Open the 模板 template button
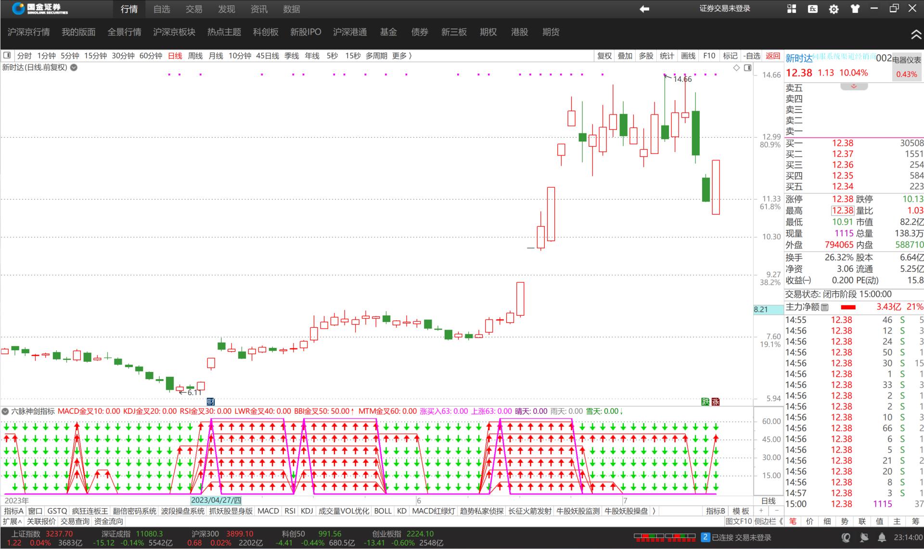The image size is (924, 549). point(741,511)
